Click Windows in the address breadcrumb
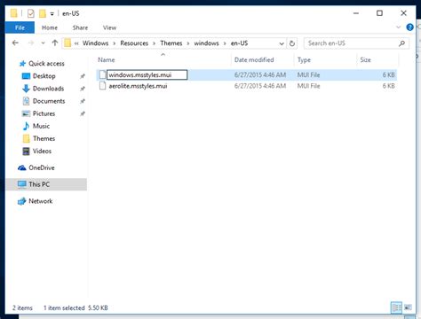 tap(95, 43)
